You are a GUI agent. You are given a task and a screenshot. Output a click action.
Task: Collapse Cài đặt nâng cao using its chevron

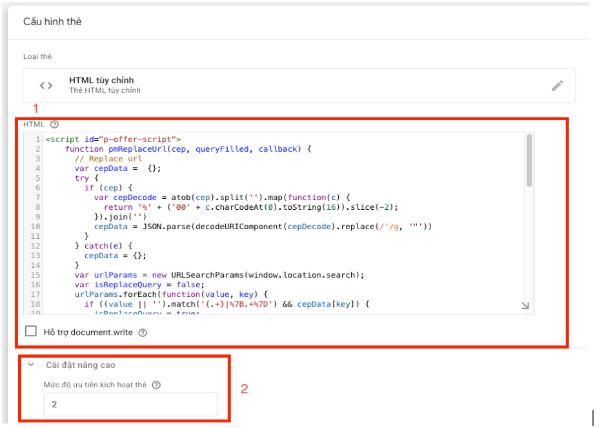coord(30,365)
